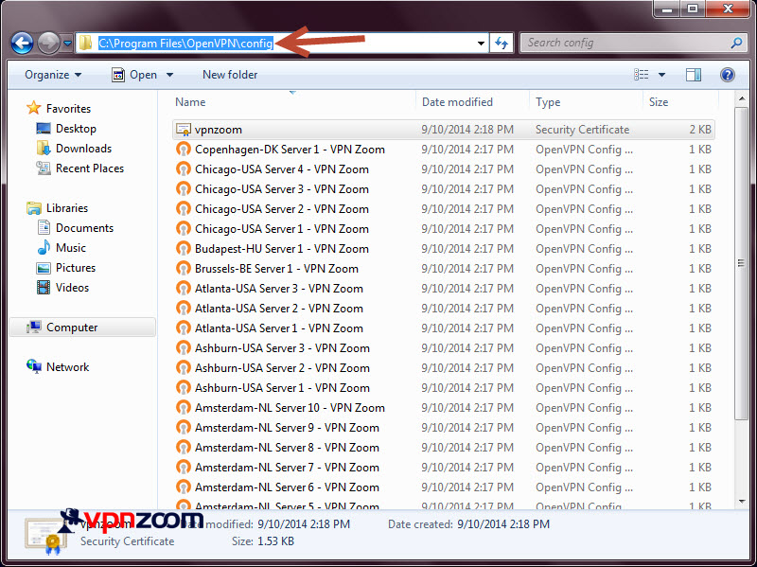Click the Ashburn-USA Server 2 file icon

pyautogui.click(x=183, y=368)
